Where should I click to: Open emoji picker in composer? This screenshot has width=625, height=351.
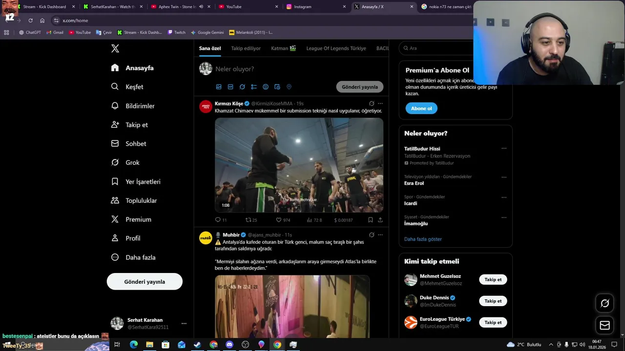(266, 87)
